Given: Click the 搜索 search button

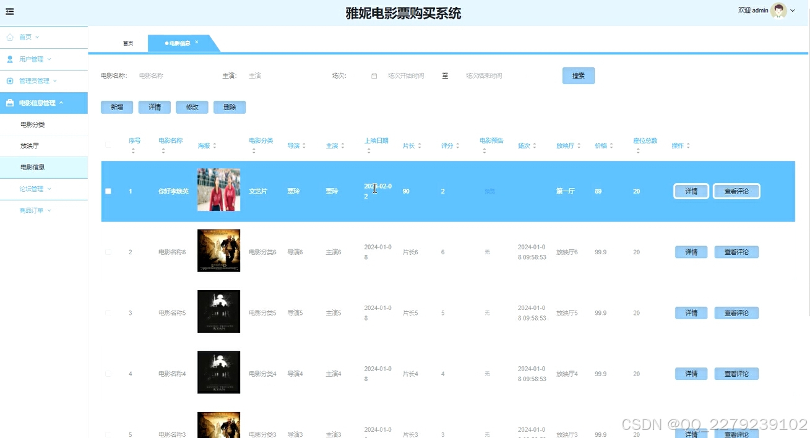Looking at the screenshot, I should pos(577,75).
